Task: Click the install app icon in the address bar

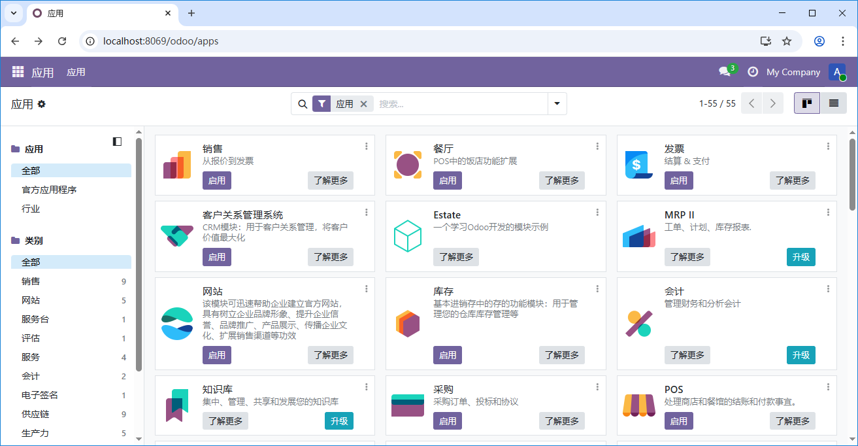Action: click(766, 41)
